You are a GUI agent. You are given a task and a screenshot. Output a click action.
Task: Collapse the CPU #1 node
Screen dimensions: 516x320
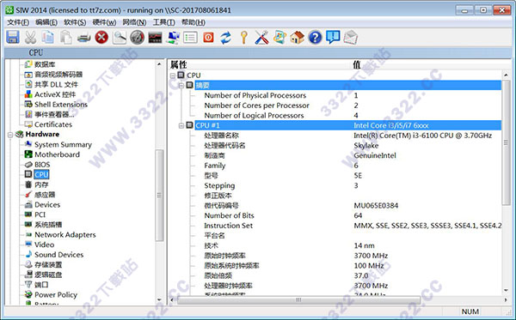point(181,125)
